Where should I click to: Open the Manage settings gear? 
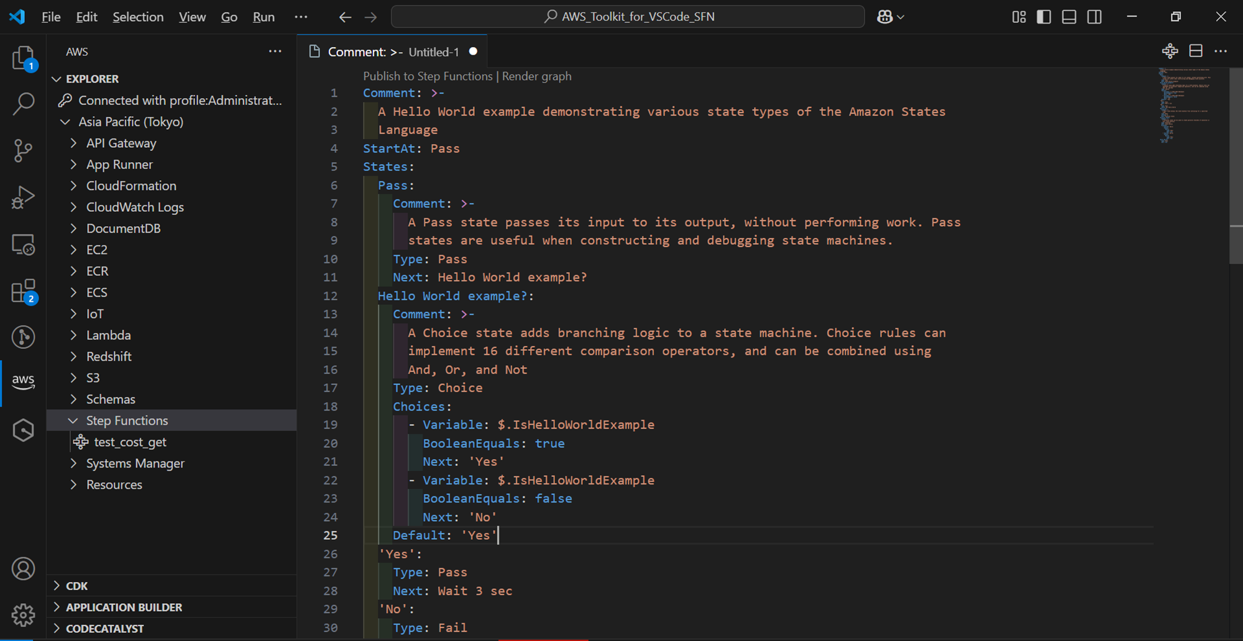(x=23, y=615)
